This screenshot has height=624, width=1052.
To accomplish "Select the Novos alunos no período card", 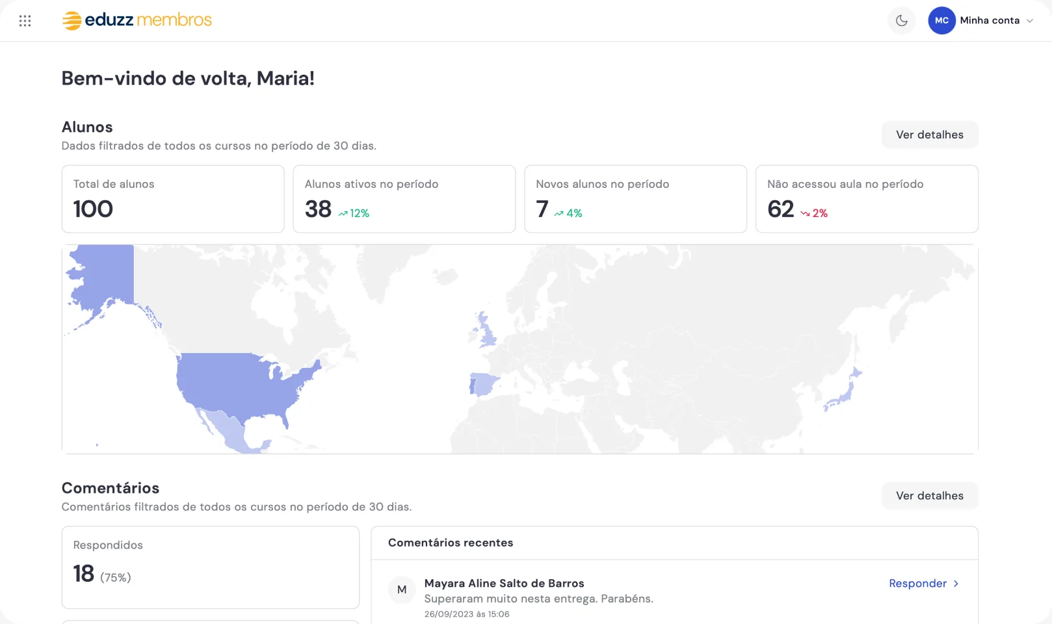I will click(635, 199).
